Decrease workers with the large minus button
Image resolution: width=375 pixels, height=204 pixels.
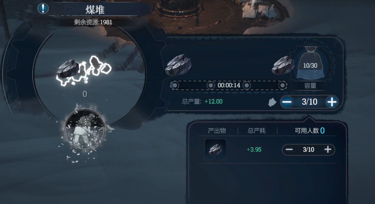pos(287,102)
